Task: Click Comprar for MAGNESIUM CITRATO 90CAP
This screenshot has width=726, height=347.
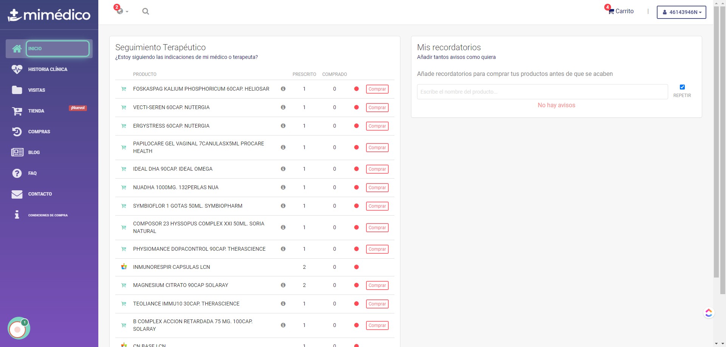Action: [377, 285]
